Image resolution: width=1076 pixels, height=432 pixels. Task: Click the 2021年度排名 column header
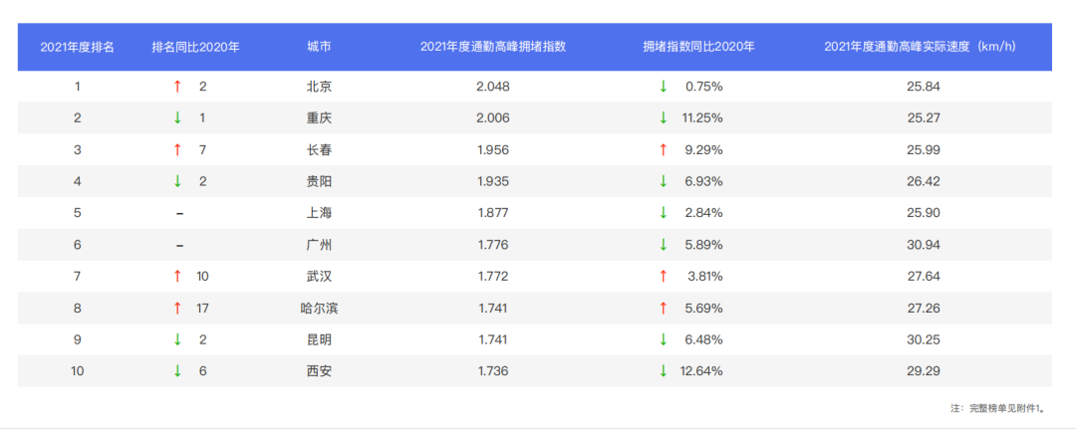(x=77, y=47)
